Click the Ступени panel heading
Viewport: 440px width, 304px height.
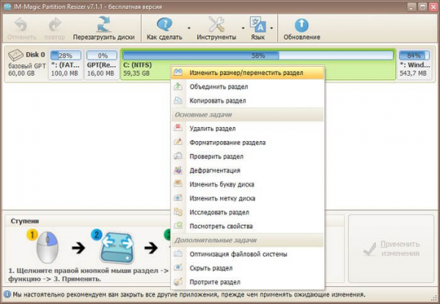[25, 221]
